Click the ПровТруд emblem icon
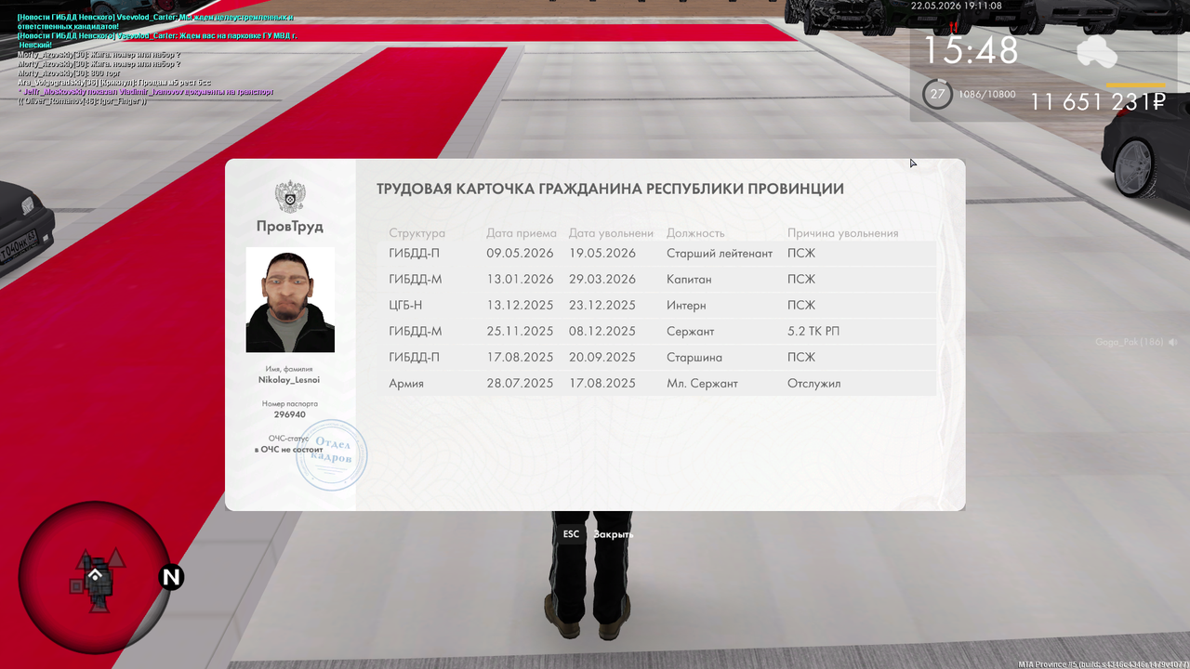This screenshot has height=669, width=1190. 290,198
